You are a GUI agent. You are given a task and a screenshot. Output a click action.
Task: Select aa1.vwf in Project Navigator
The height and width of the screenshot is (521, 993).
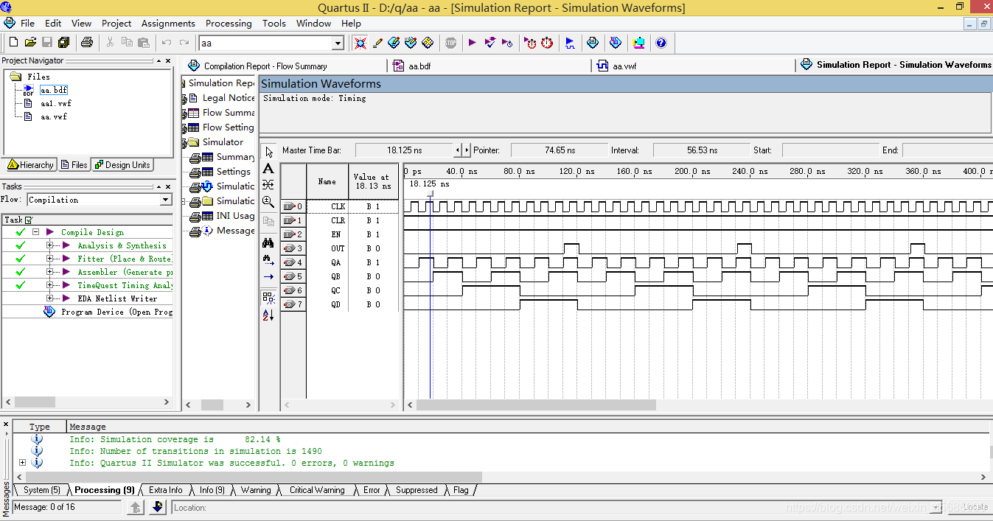click(55, 103)
